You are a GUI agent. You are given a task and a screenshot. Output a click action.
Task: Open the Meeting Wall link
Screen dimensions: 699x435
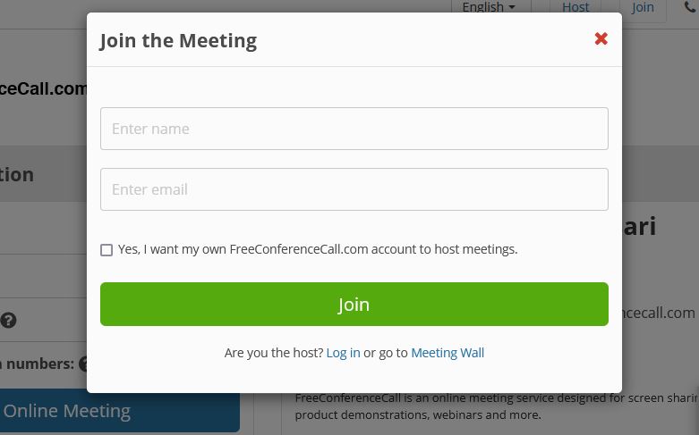point(448,353)
